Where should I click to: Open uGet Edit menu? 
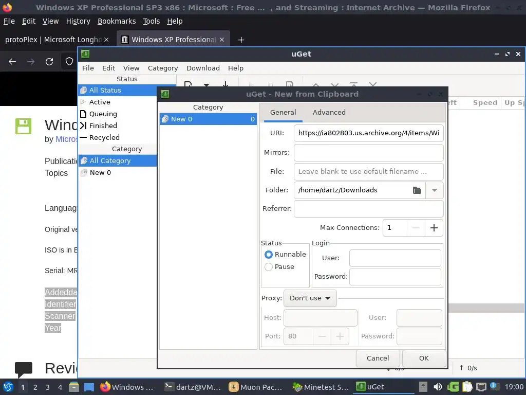pos(108,68)
